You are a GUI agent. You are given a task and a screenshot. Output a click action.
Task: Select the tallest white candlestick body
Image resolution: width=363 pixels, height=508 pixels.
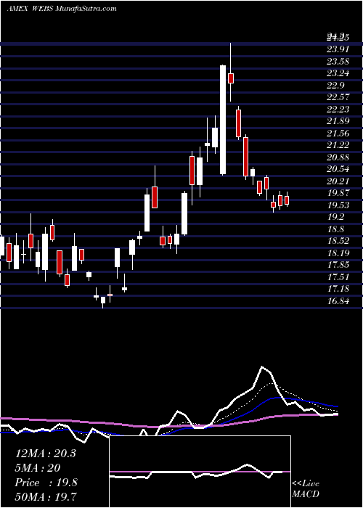[x=223, y=120]
